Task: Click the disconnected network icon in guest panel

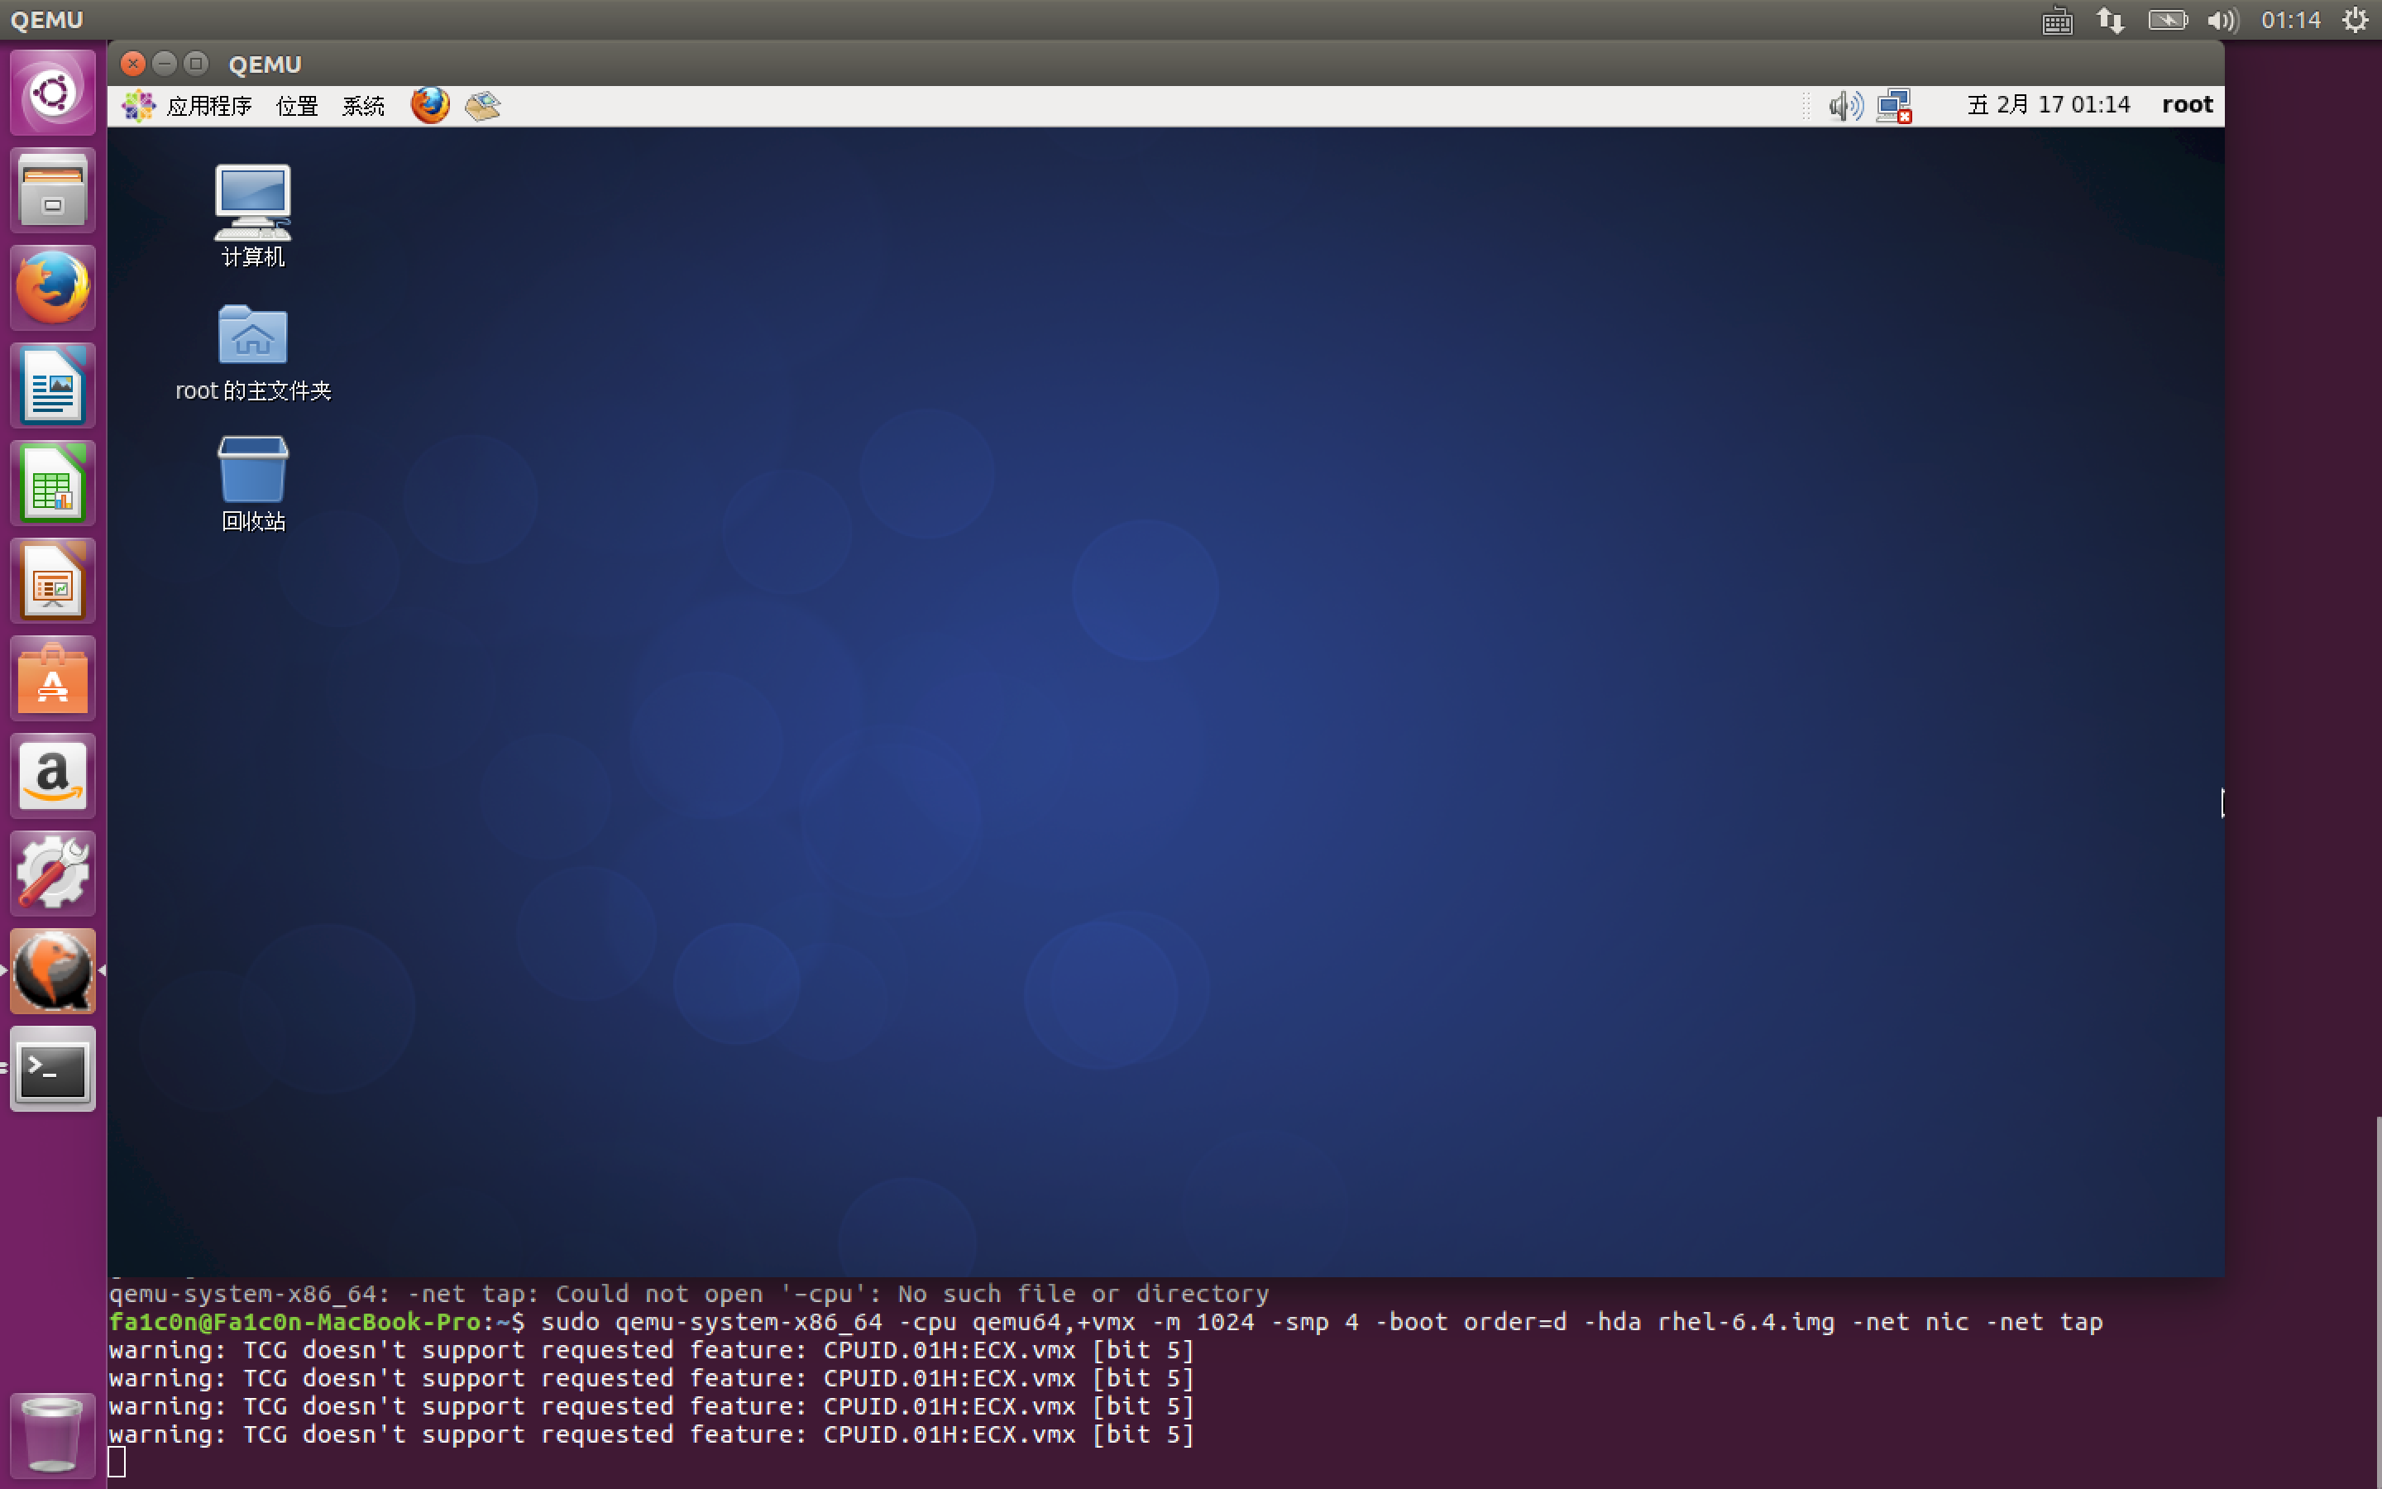Action: pos(1893,105)
